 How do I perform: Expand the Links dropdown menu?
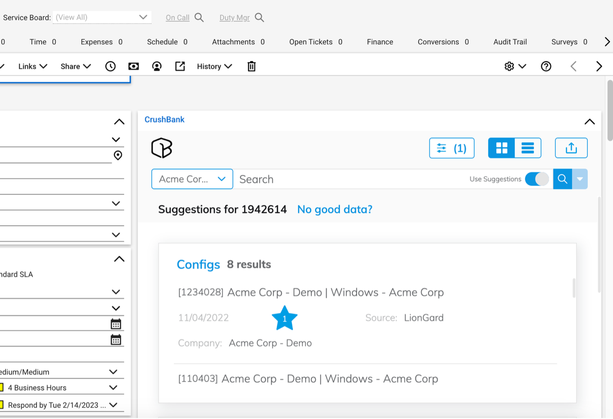coord(33,66)
